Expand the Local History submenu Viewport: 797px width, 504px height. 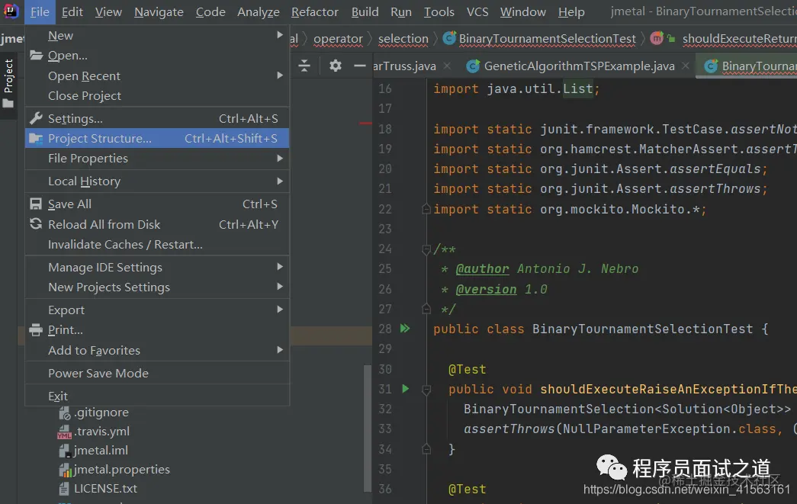click(157, 181)
